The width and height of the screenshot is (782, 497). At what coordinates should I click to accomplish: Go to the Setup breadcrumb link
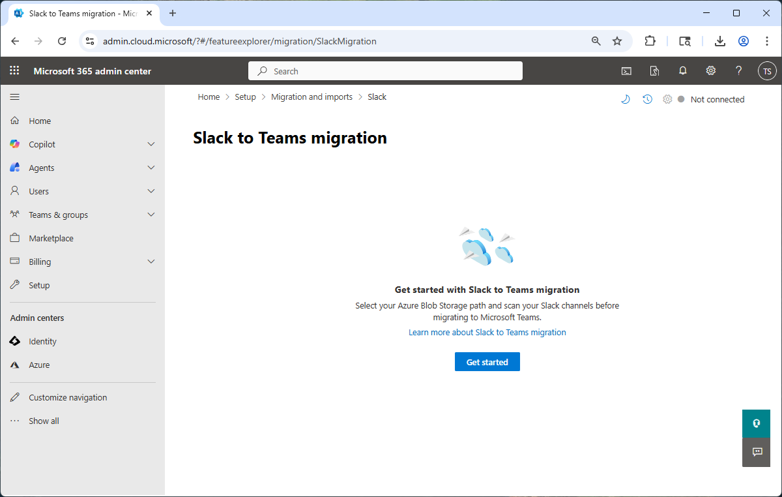[246, 97]
